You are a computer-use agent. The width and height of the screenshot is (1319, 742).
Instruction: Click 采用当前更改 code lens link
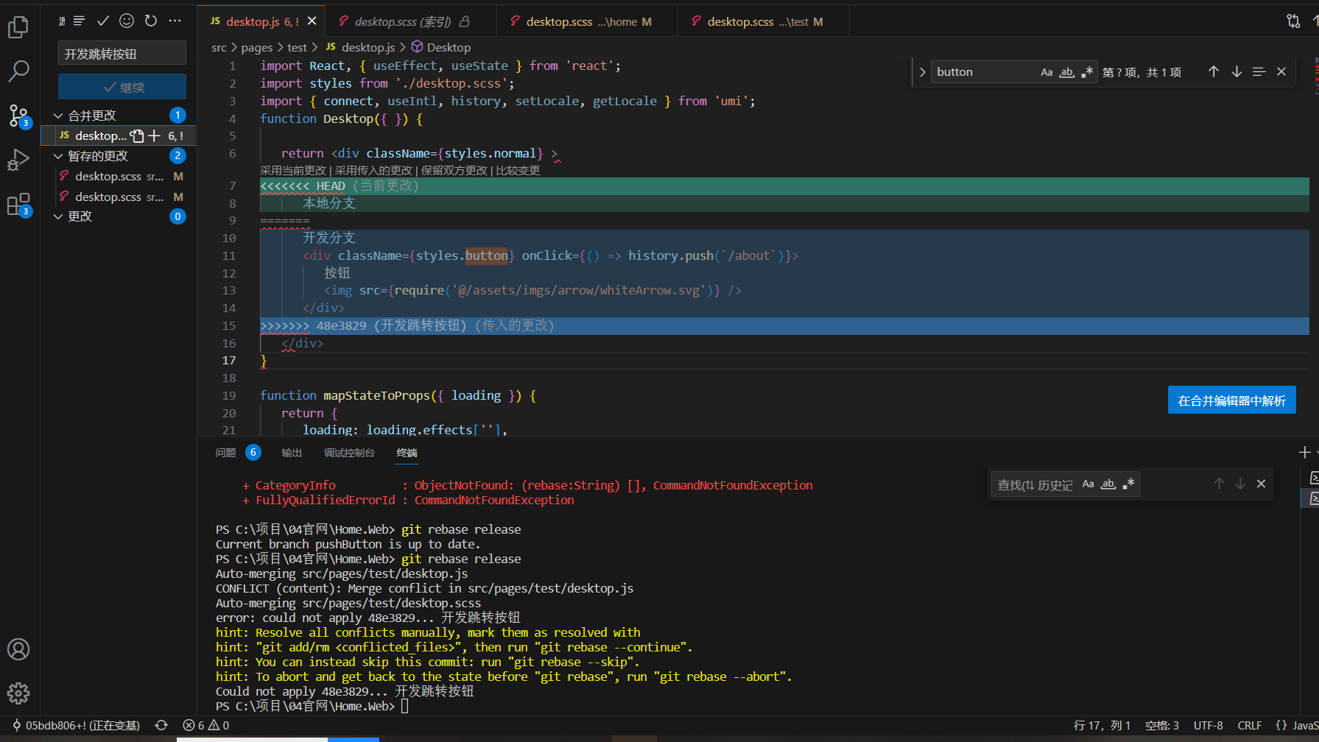[292, 170]
